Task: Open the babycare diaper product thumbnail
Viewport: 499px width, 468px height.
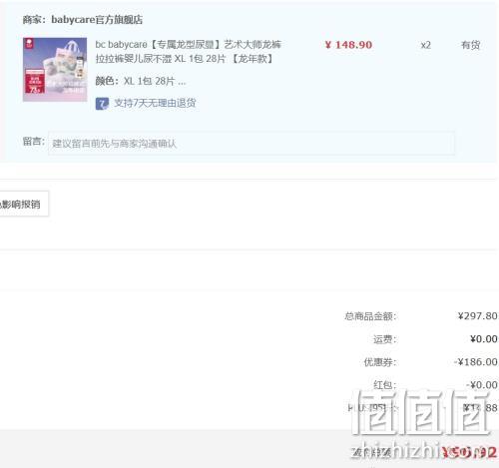Action: [x=55, y=70]
